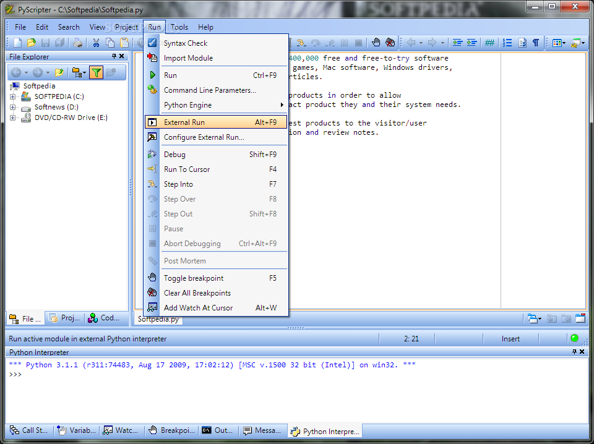Open the Edit menu
Image resolution: width=594 pixels, height=444 pixels.
tap(42, 27)
